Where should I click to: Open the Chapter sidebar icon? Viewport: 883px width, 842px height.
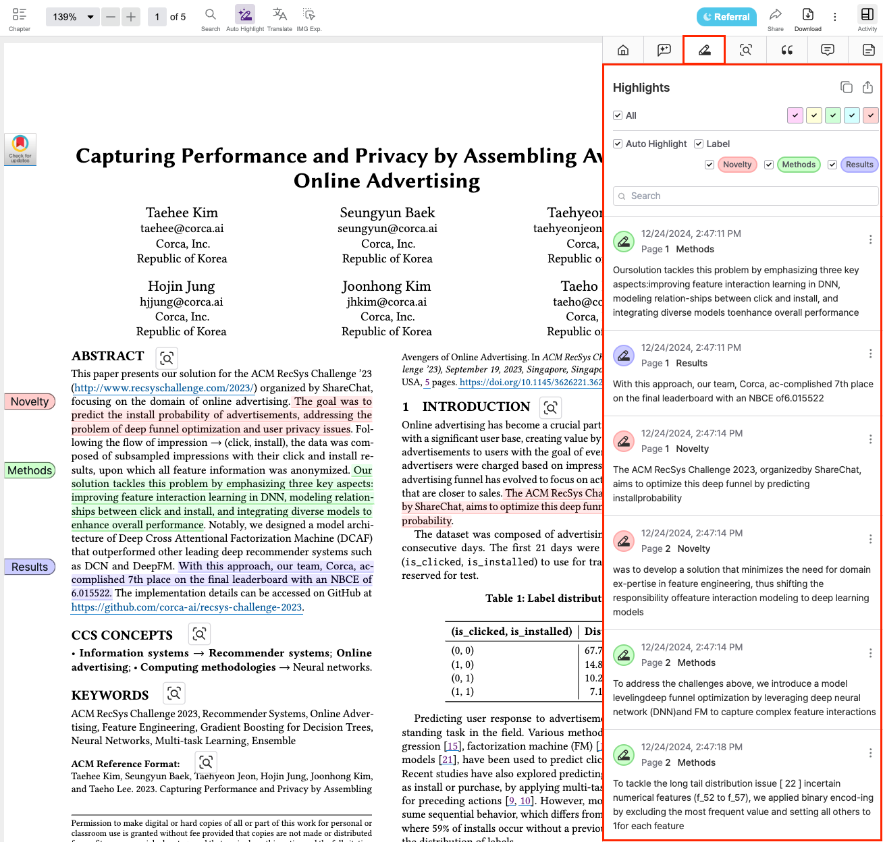20,18
